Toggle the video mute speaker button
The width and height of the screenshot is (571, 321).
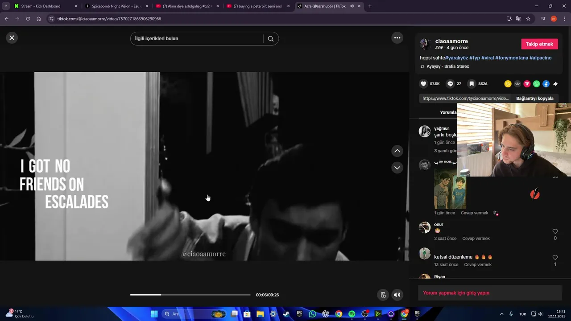(397, 295)
